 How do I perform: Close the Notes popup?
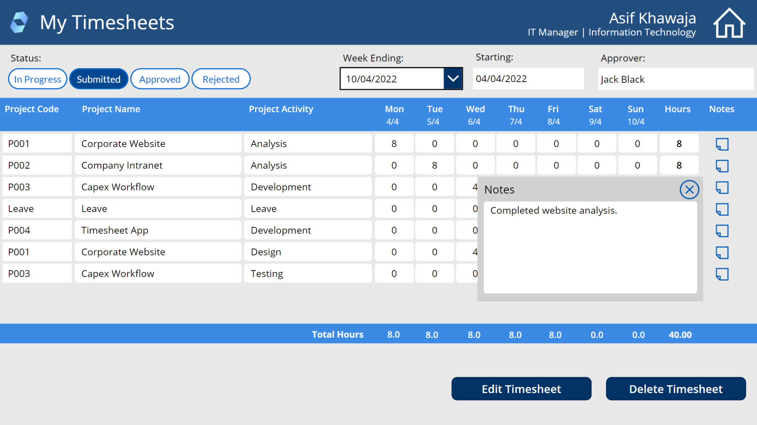(x=689, y=189)
